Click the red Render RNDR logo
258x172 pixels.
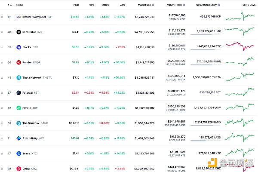pyautogui.click(x=18, y=62)
